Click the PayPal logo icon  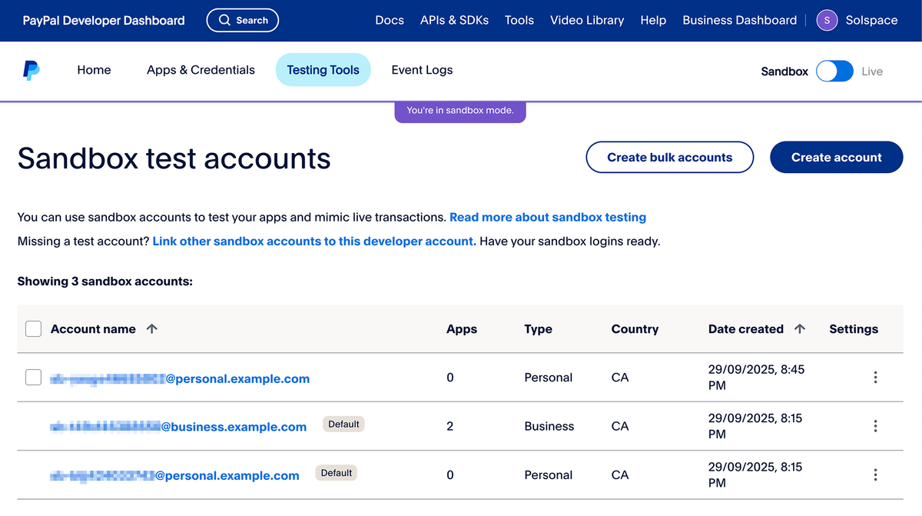tap(31, 71)
